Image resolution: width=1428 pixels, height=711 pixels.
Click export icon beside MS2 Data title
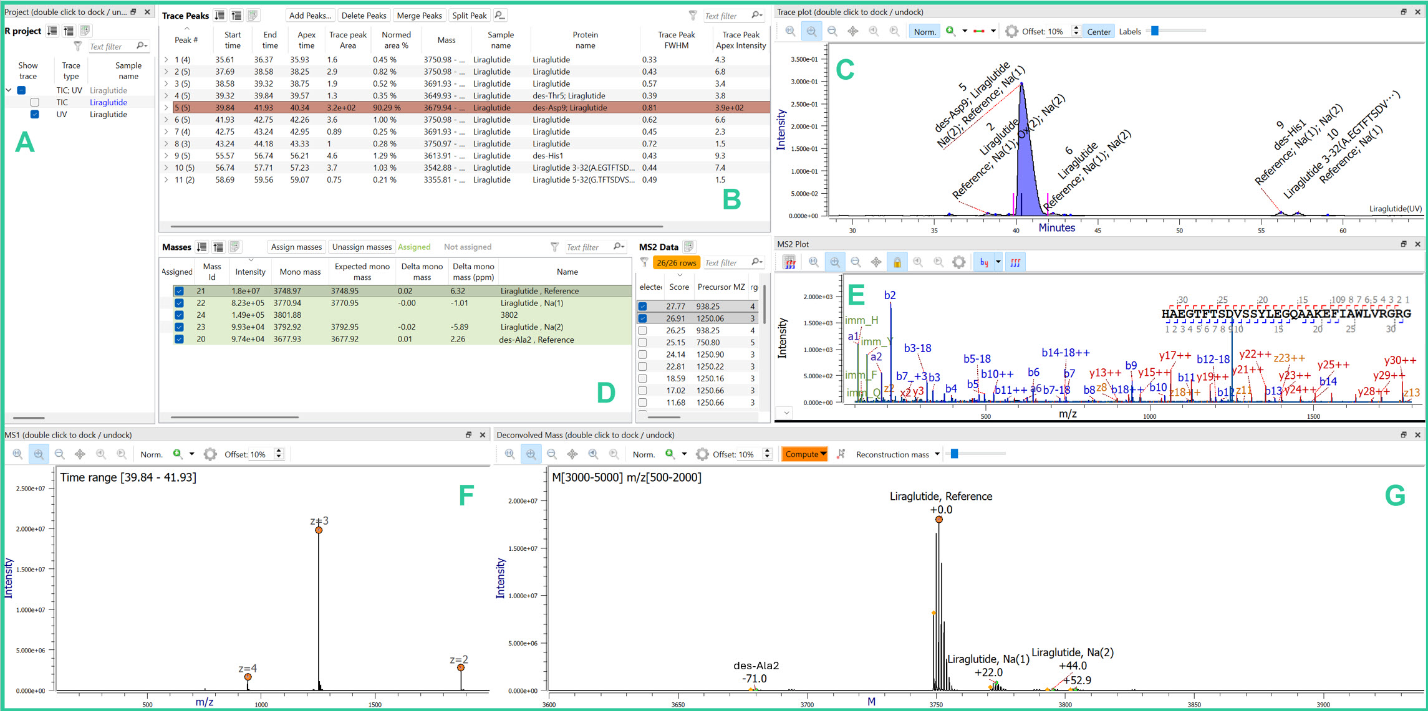point(688,247)
